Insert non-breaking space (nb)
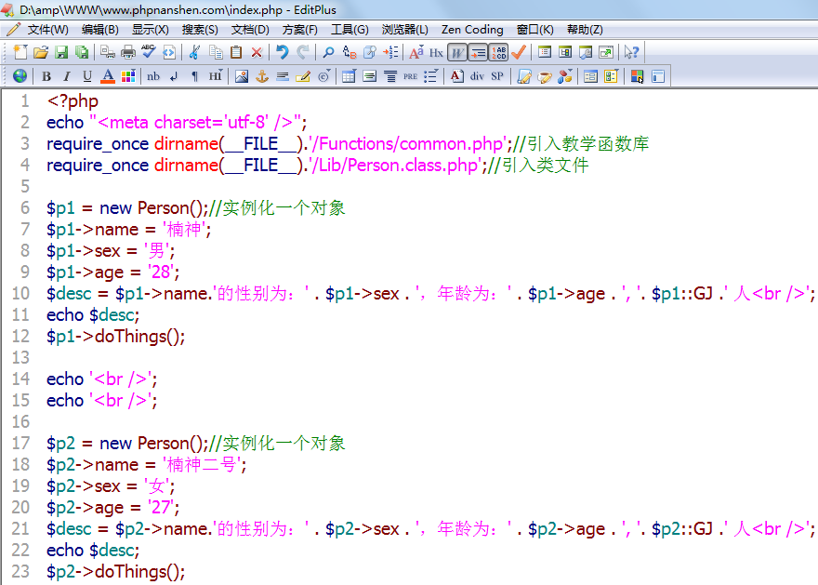 click(153, 76)
